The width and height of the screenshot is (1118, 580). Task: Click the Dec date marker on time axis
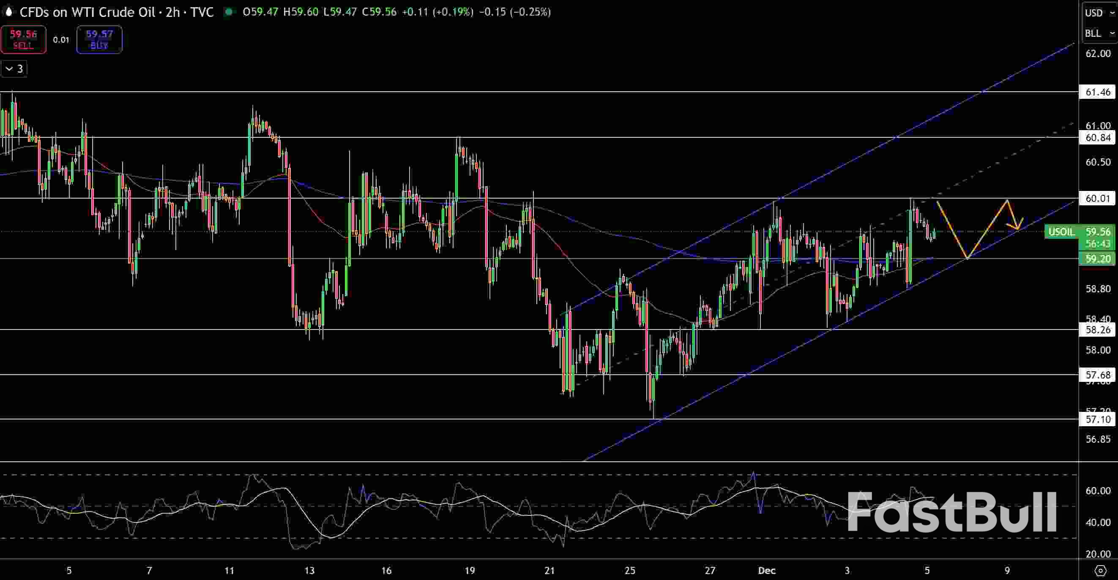(x=766, y=570)
